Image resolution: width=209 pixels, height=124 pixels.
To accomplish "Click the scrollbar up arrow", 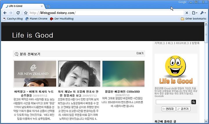I will pos(206,24).
